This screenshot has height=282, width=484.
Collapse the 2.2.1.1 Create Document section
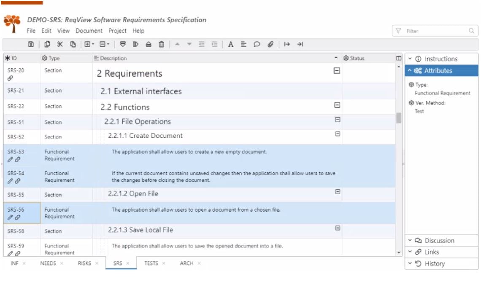click(336, 133)
